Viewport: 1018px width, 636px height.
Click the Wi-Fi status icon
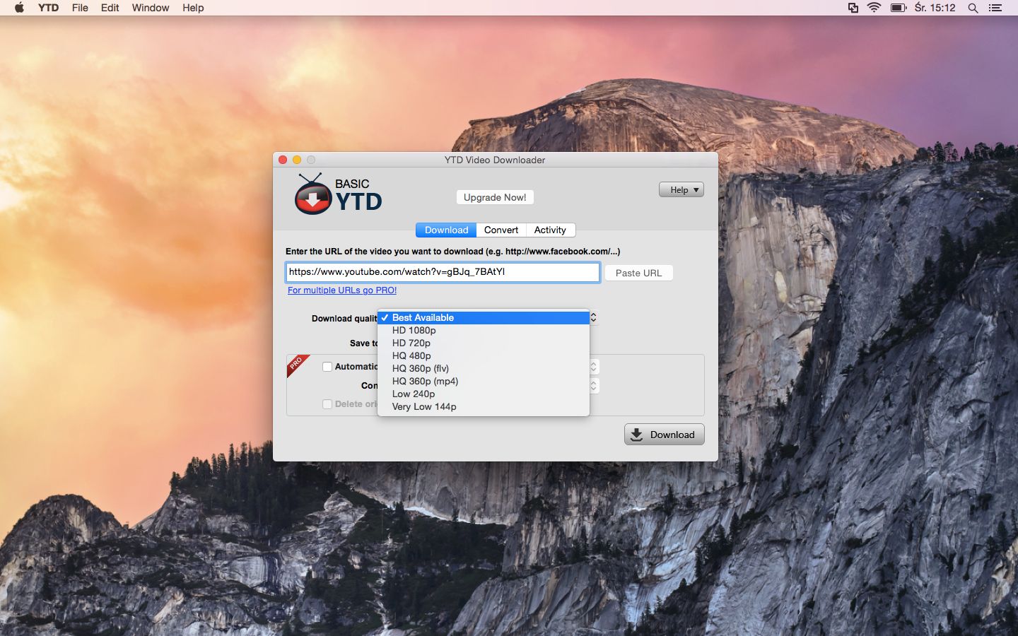click(874, 8)
